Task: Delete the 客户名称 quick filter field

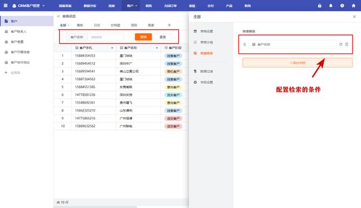Action: click(347, 44)
